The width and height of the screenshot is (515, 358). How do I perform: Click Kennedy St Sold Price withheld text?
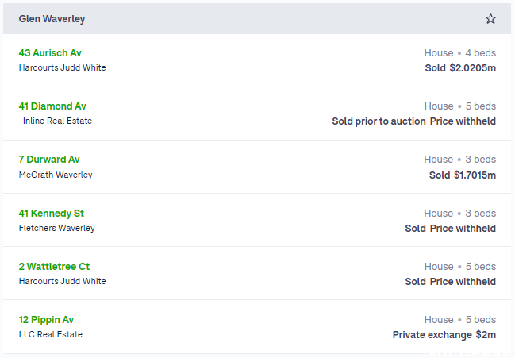click(x=450, y=229)
